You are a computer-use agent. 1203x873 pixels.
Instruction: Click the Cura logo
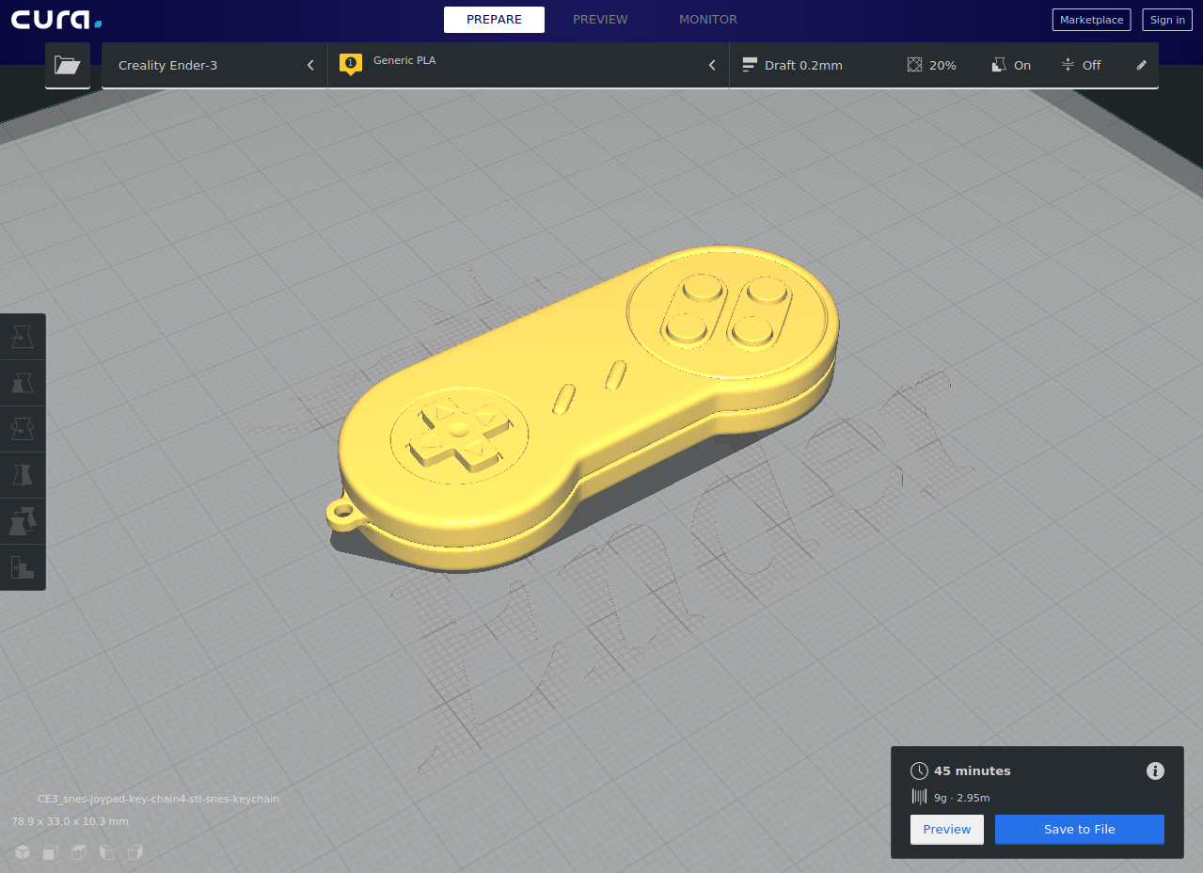click(56, 20)
